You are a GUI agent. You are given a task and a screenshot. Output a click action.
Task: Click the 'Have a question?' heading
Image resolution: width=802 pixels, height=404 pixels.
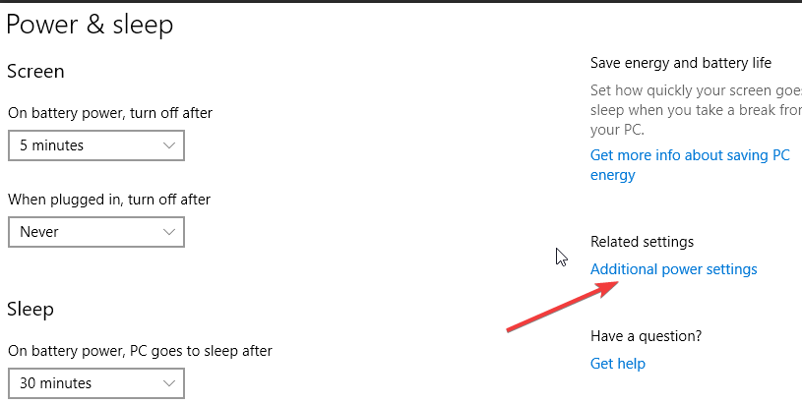(x=646, y=336)
